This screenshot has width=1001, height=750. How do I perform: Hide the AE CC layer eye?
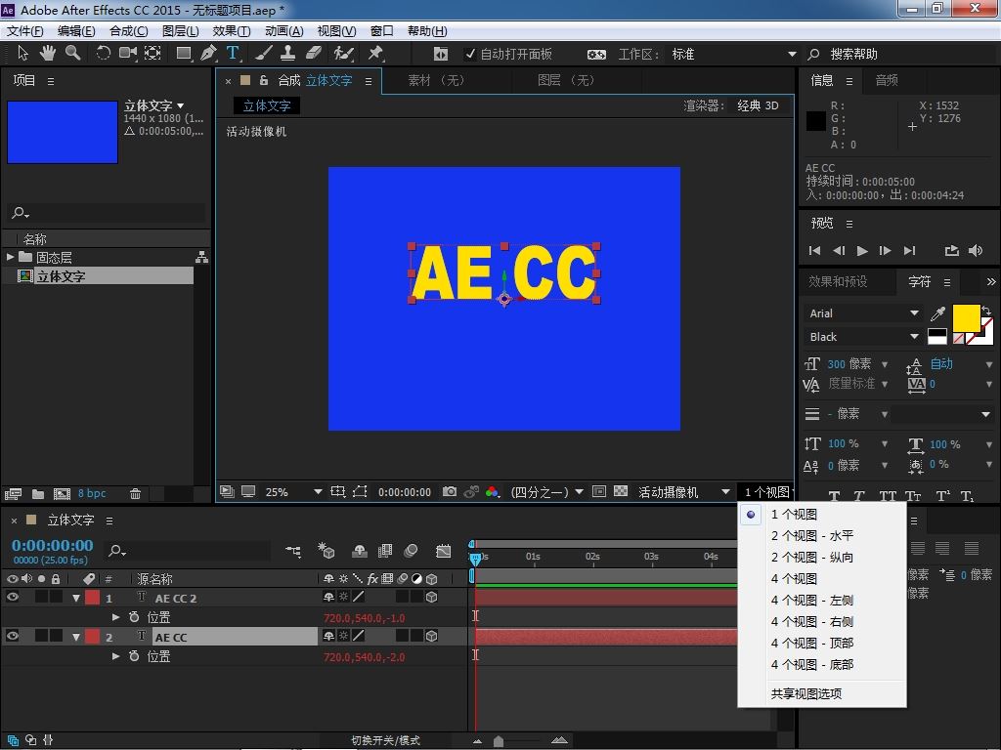pyautogui.click(x=12, y=637)
